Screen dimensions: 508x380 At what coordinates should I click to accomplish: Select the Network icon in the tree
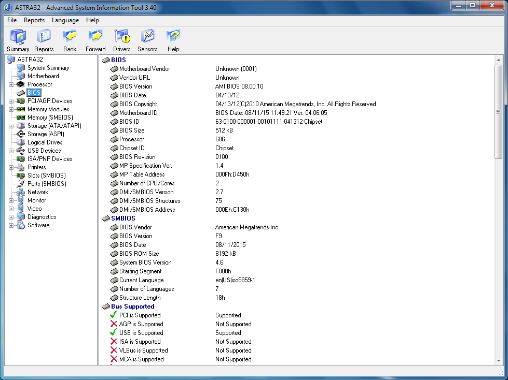point(21,192)
